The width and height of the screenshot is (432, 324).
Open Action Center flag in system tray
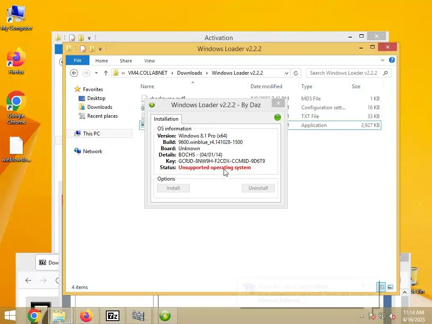(x=372, y=316)
